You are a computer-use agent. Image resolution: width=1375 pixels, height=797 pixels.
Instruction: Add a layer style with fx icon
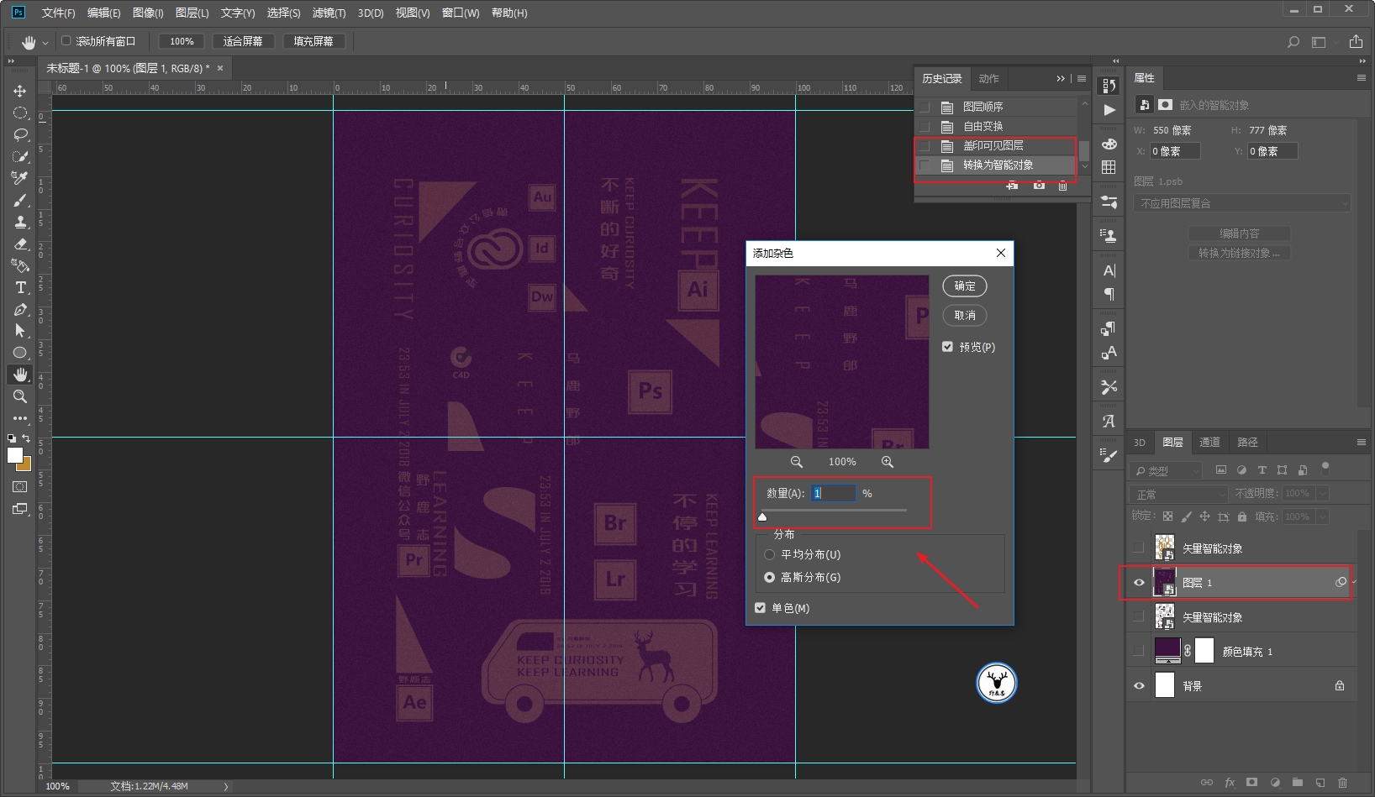coord(1230,782)
